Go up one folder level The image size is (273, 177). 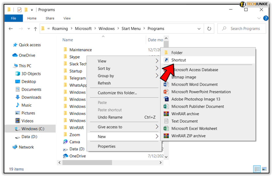pos(35,29)
